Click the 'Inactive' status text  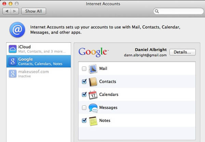[25, 76]
